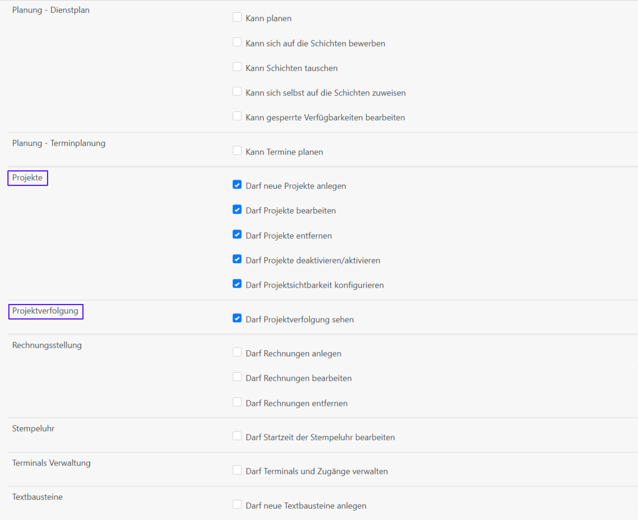Screen dimensions: 638x520
Task: Click the highlighted 'Projekte' section label
Action: tap(27, 178)
